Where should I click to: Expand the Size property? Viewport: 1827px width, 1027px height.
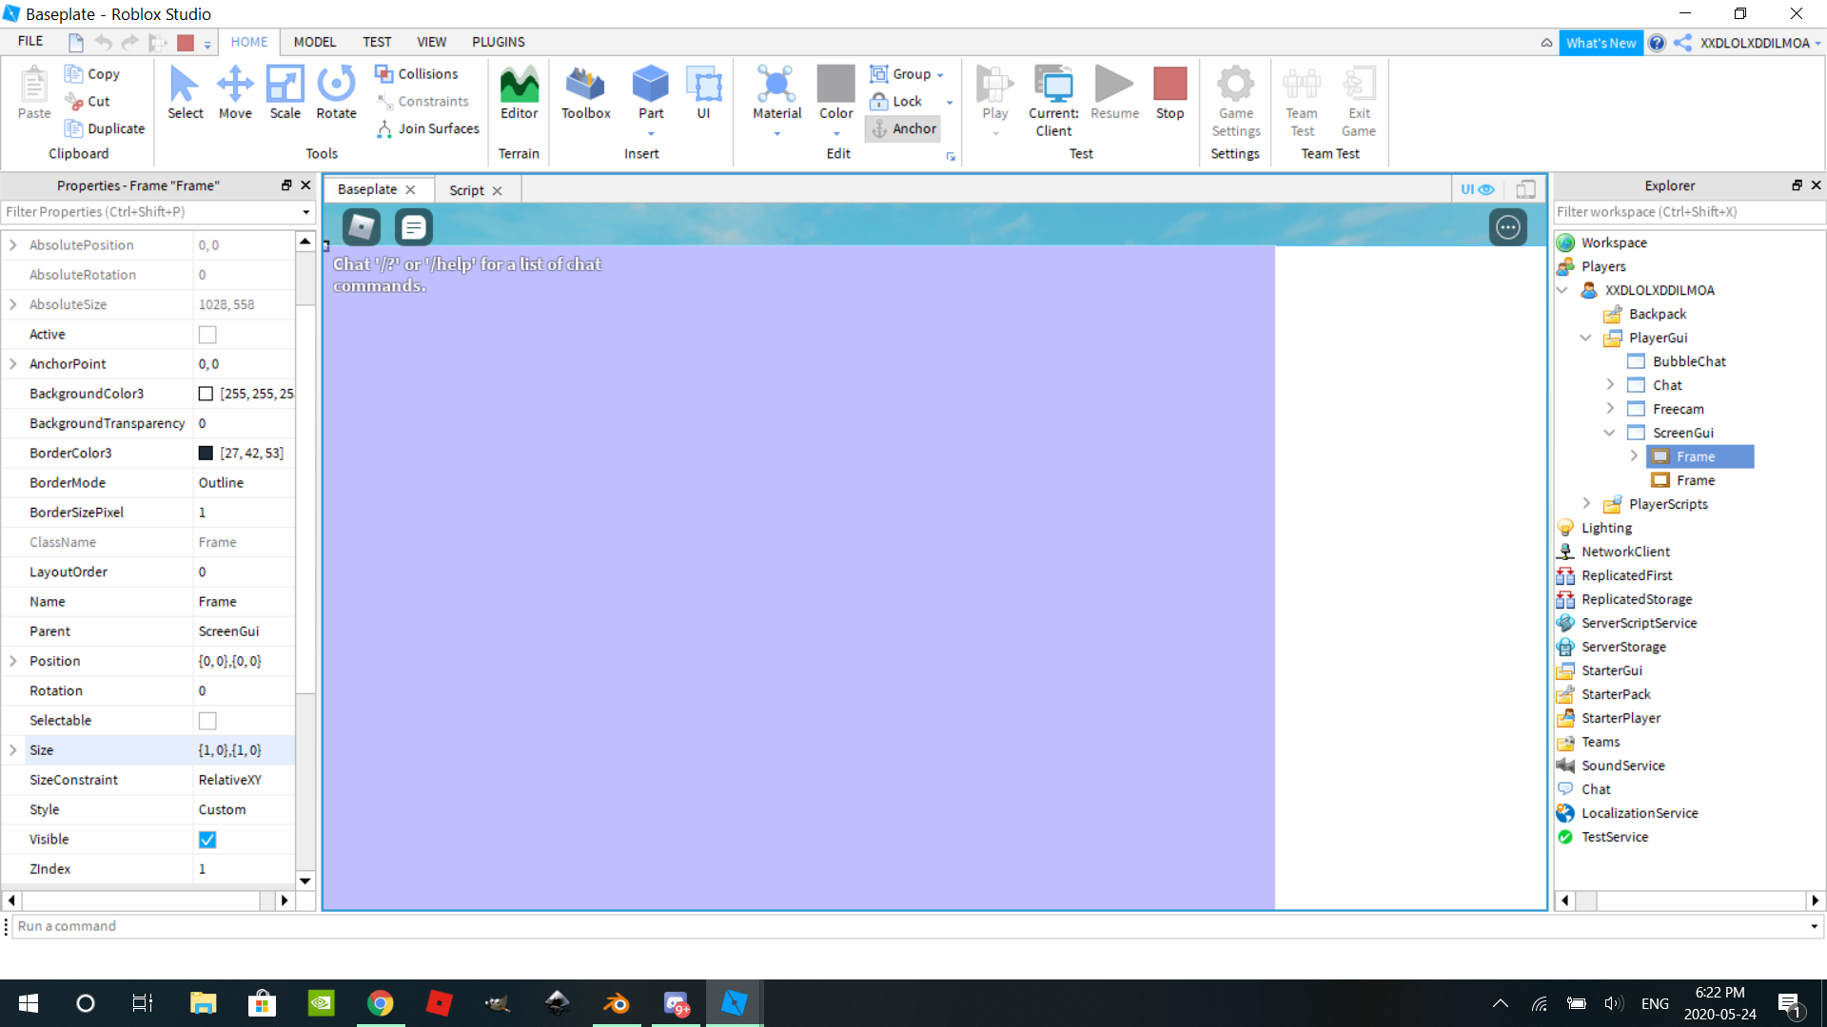(x=12, y=750)
